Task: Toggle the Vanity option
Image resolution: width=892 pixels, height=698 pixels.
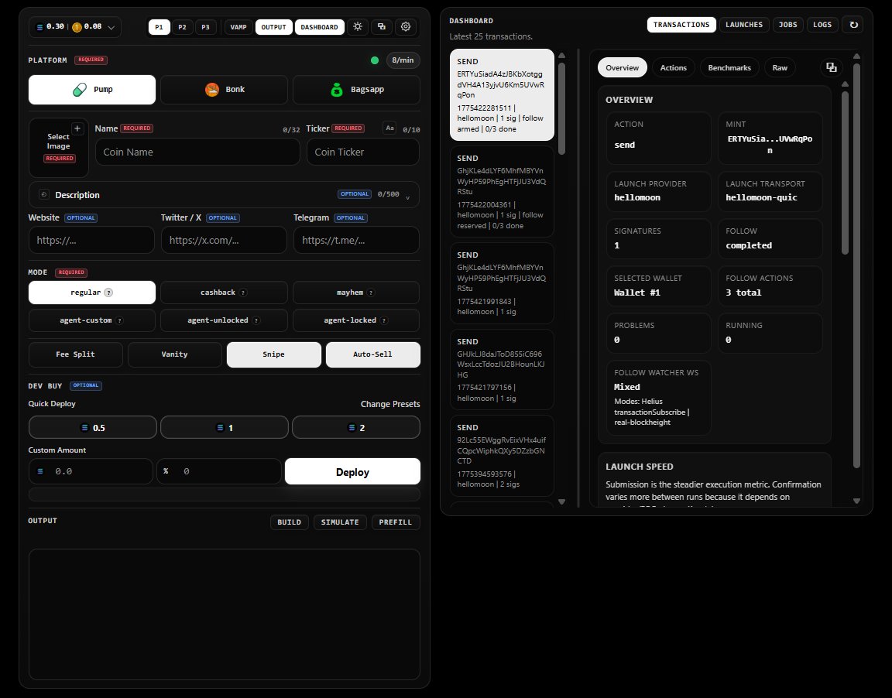Action: pyautogui.click(x=175, y=354)
